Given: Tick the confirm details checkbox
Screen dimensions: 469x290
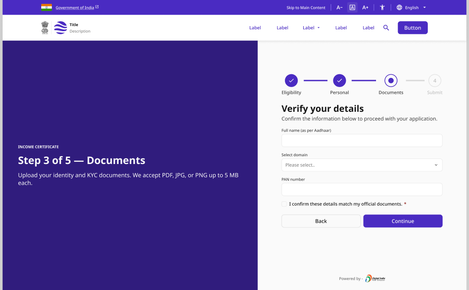Looking at the screenshot, I should 284,204.
